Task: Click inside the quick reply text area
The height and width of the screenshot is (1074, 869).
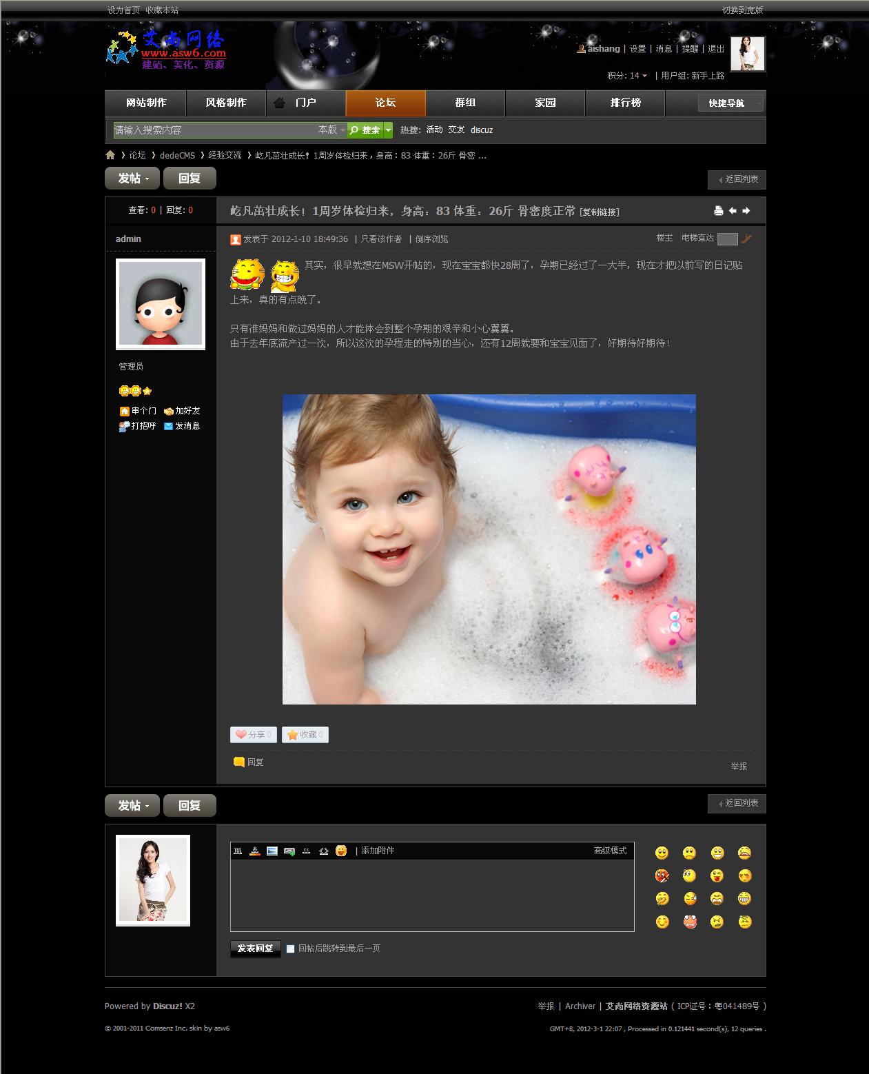Action: [x=432, y=895]
